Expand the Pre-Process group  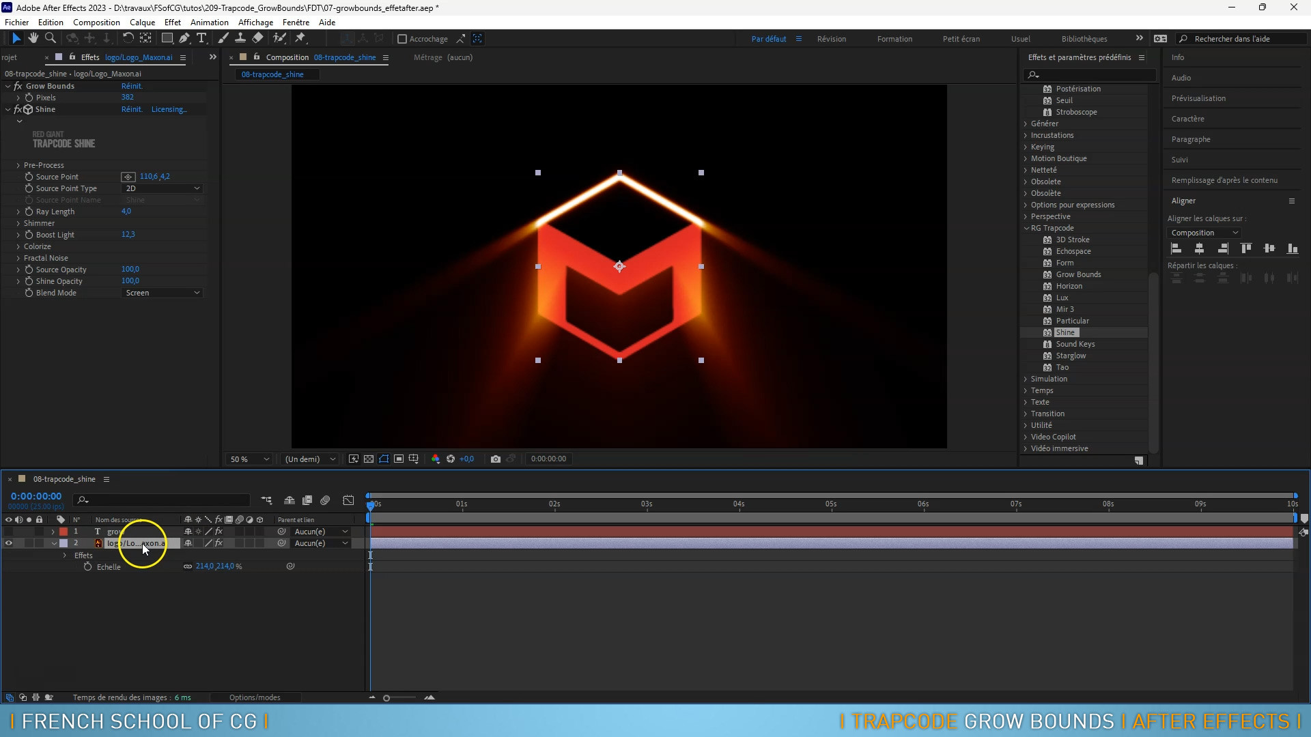coord(18,165)
